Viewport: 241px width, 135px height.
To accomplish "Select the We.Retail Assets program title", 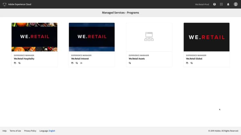I will pyautogui.click(x=137, y=59).
